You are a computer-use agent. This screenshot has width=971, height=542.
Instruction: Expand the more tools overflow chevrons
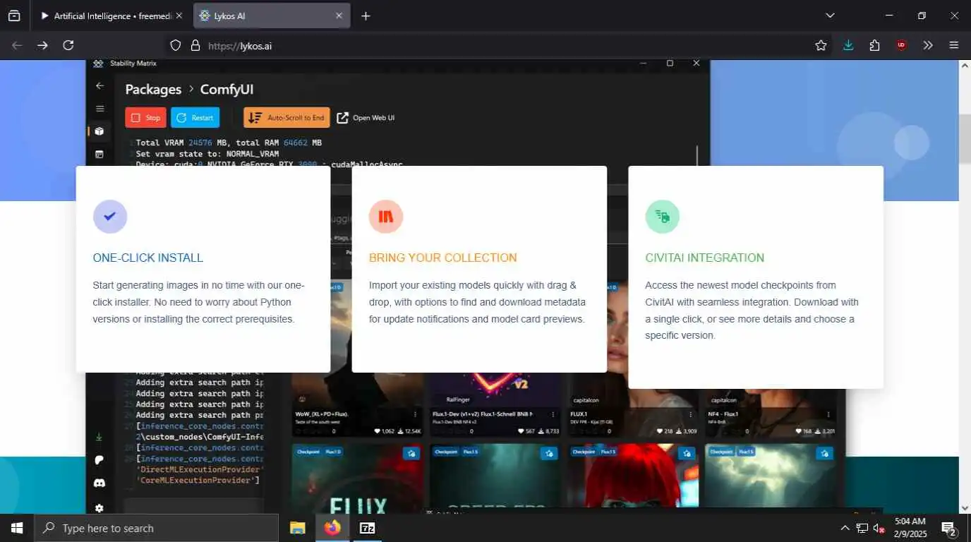pos(928,45)
